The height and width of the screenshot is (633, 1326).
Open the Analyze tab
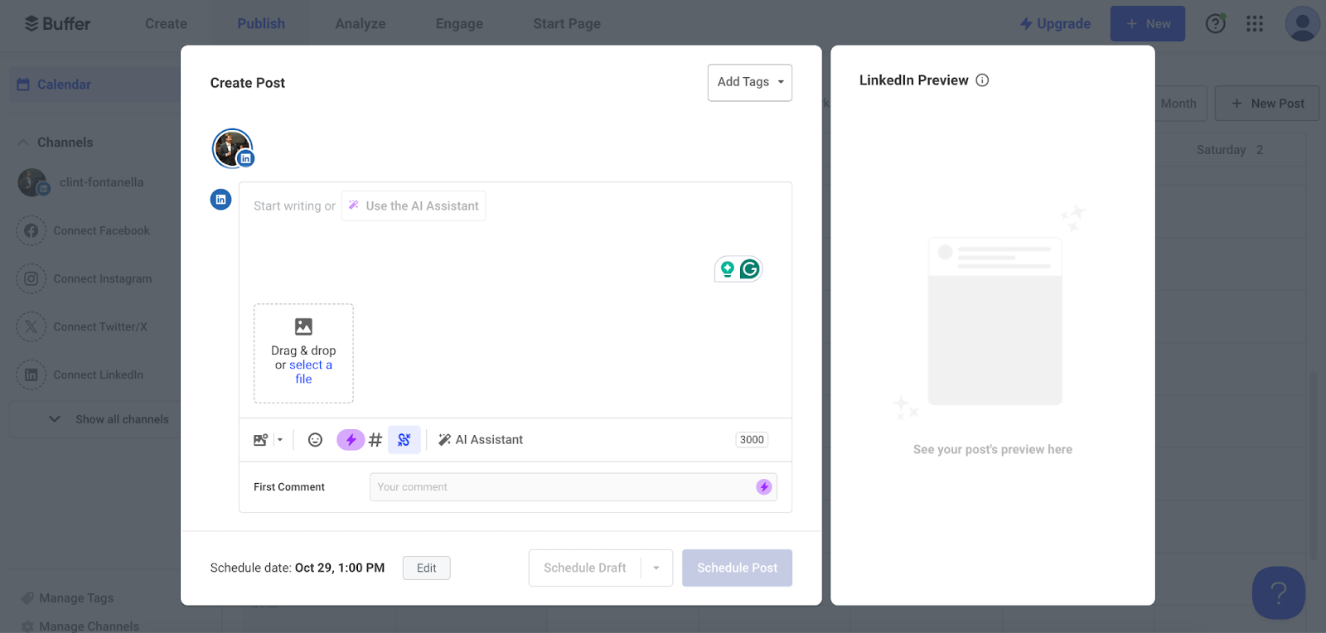[x=361, y=24]
